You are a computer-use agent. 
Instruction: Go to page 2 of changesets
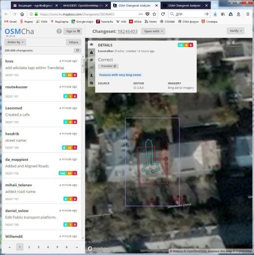click(29, 247)
